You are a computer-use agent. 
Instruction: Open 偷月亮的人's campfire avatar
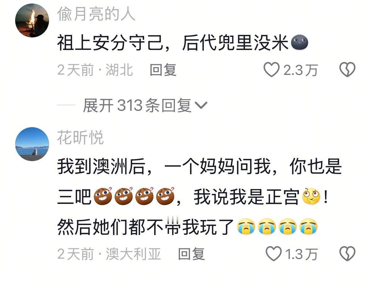point(32,20)
